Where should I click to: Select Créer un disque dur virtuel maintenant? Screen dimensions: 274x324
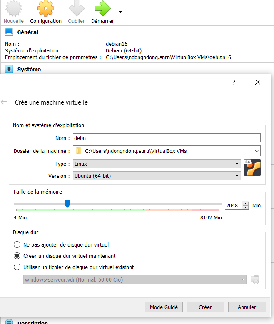64,256
